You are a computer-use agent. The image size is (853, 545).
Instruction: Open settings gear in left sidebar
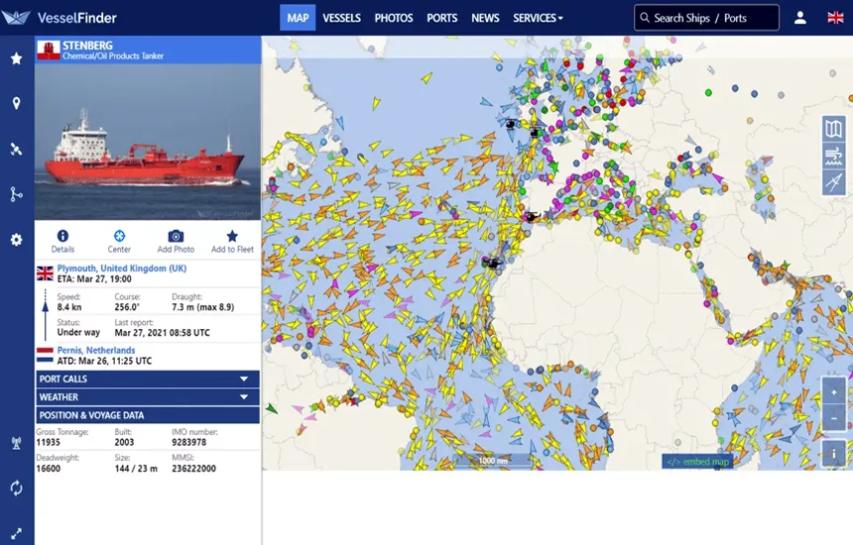[x=16, y=240]
